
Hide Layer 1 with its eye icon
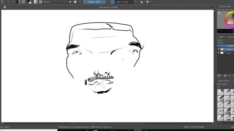[219, 53]
